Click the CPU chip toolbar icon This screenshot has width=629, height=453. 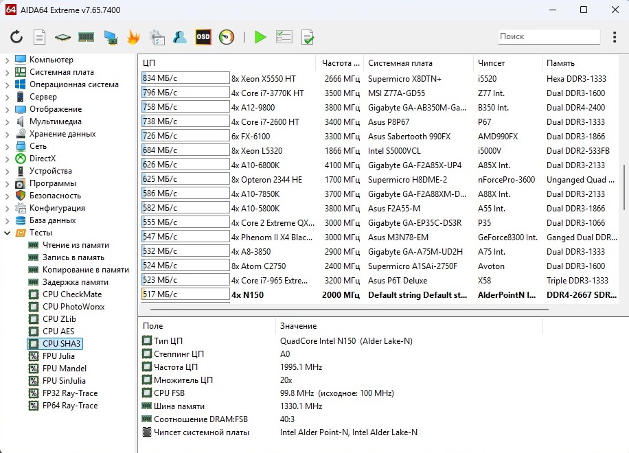pyautogui.click(x=63, y=37)
